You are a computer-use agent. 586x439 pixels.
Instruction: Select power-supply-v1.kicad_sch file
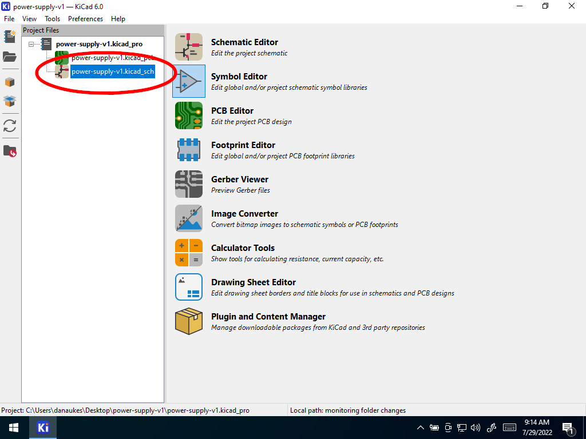(113, 71)
